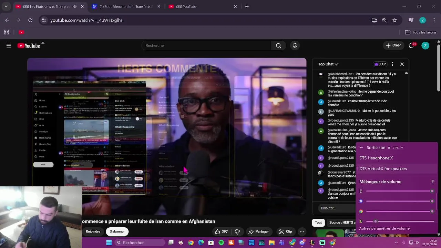The image size is (441, 248).
Task: Open Chrome zoom magnifier in address bar
Action: 384,20
